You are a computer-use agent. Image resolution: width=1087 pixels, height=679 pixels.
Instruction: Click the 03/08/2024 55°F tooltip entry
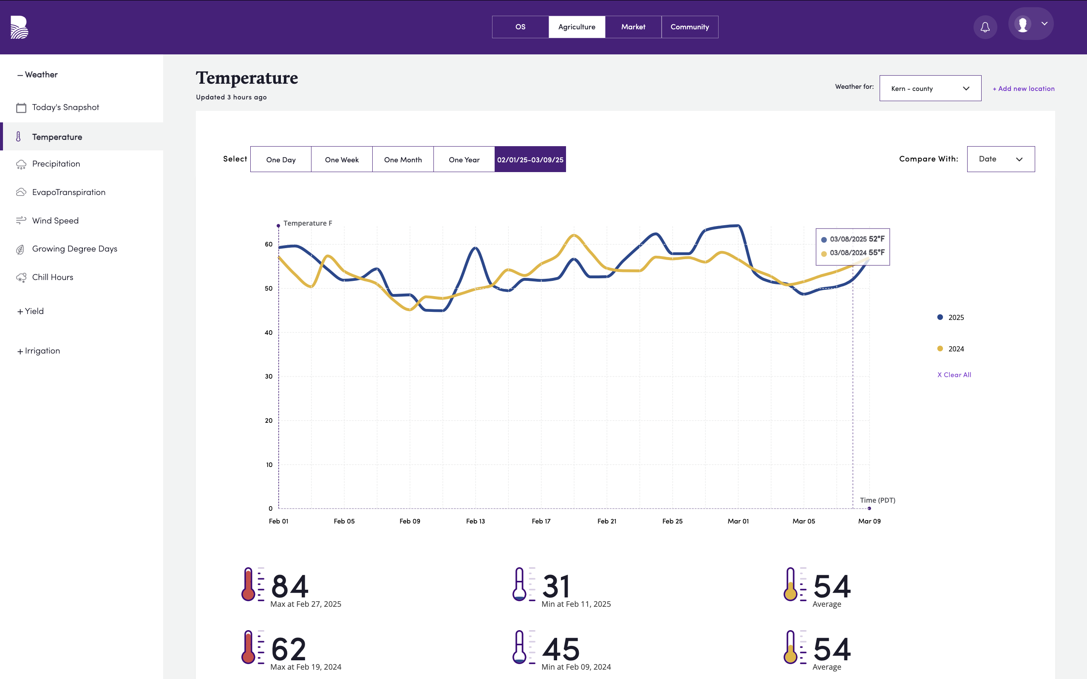click(852, 253)
